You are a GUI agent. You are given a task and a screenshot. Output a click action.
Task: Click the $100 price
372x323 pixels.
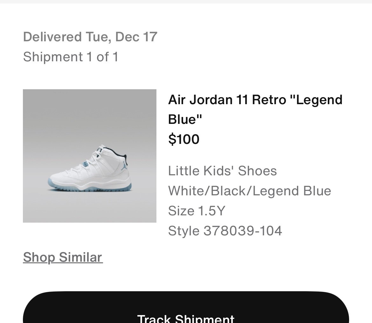184,139
